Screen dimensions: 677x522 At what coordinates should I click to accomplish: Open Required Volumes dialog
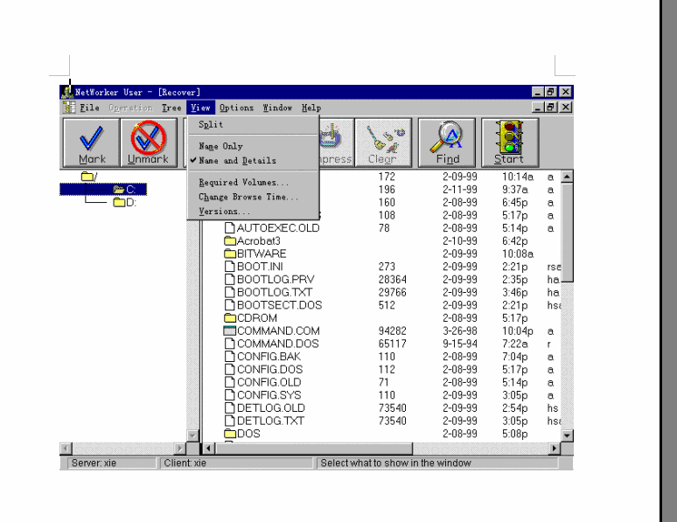coord(243,183)
